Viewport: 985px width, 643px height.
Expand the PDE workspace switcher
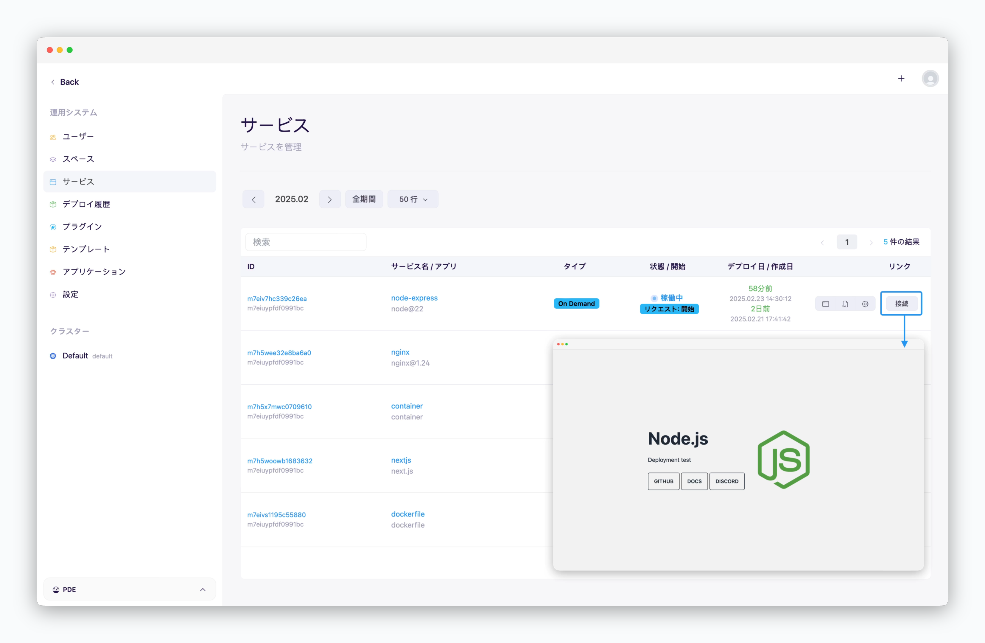[x=130, y=590]
